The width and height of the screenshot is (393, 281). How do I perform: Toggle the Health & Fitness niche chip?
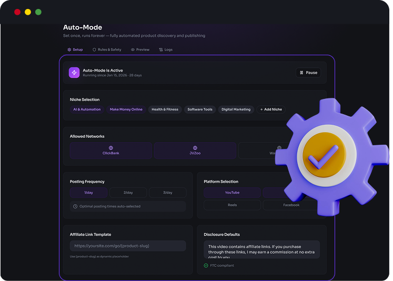click(165, 109)
